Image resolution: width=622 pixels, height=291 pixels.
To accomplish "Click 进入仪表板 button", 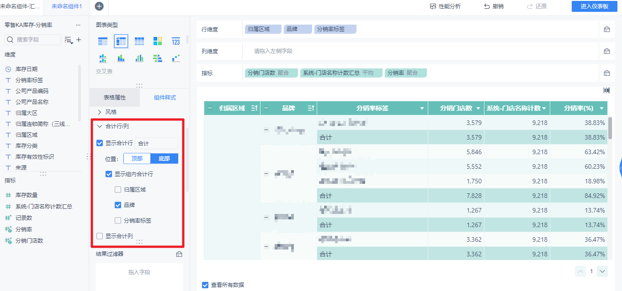I will coord(594,6).
